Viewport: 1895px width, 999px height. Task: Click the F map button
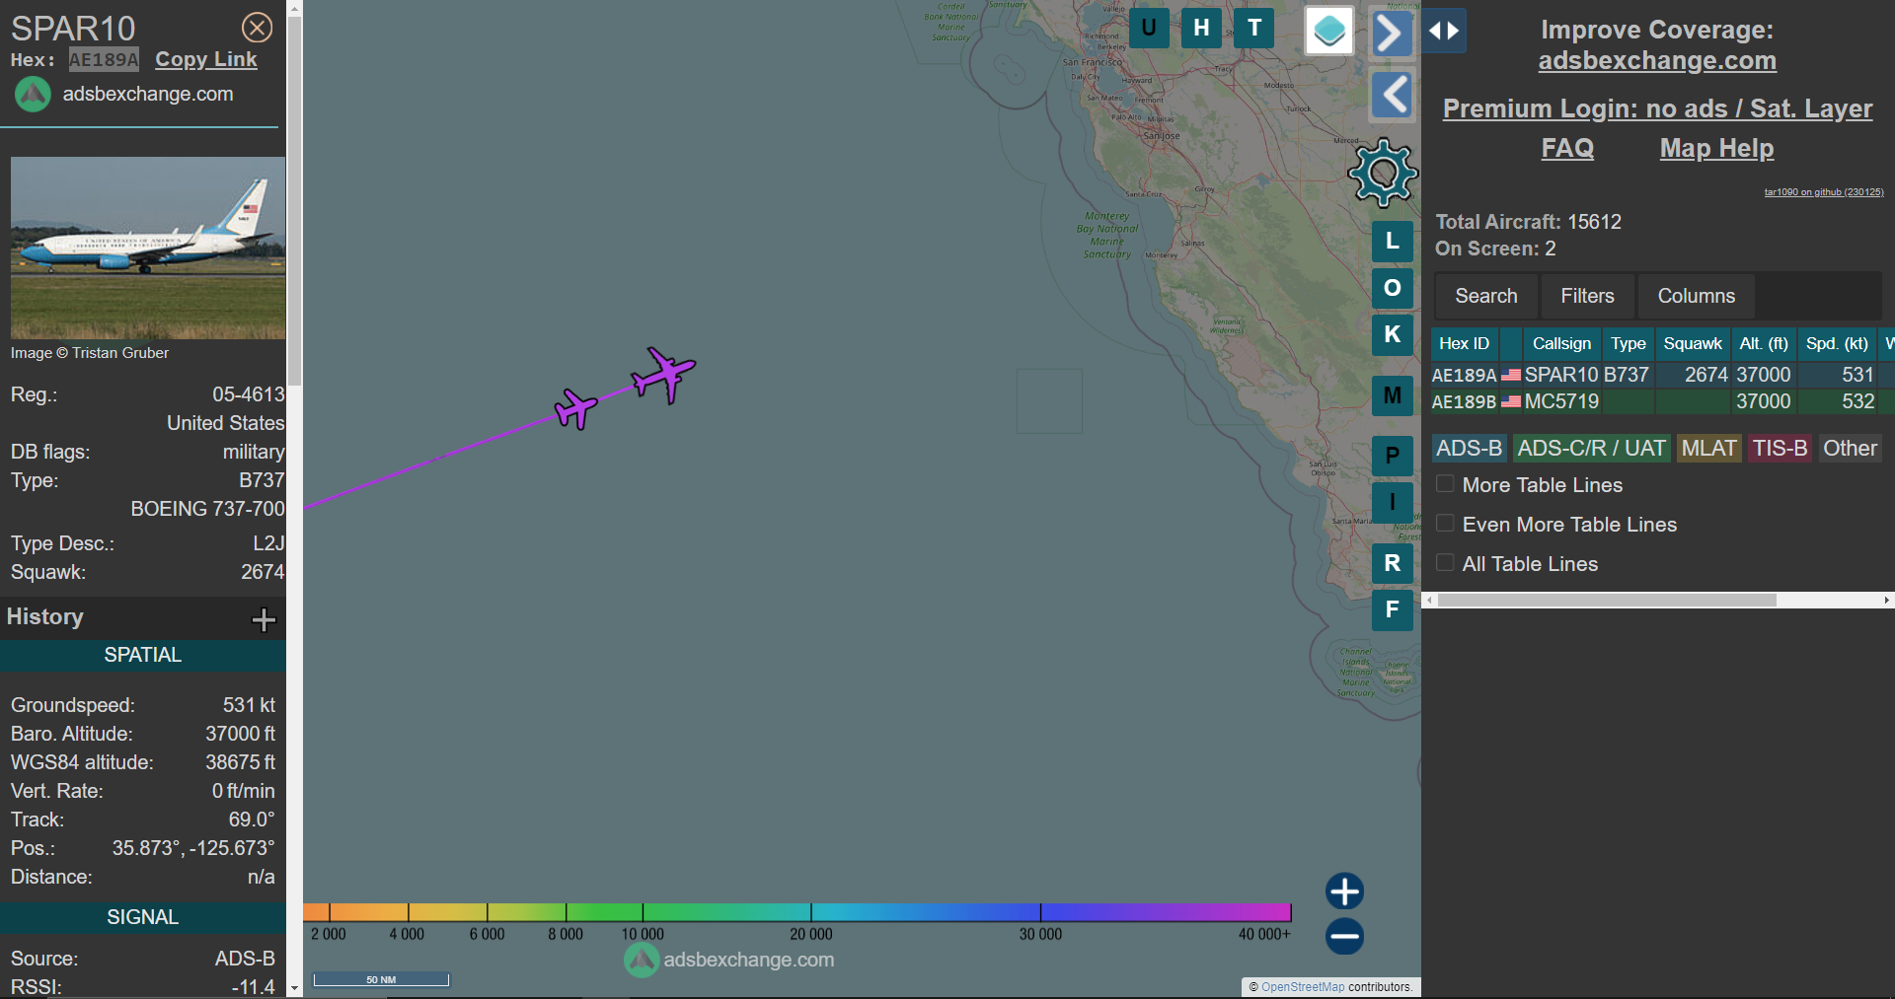pyautogui.click(x=1392, y=609)
